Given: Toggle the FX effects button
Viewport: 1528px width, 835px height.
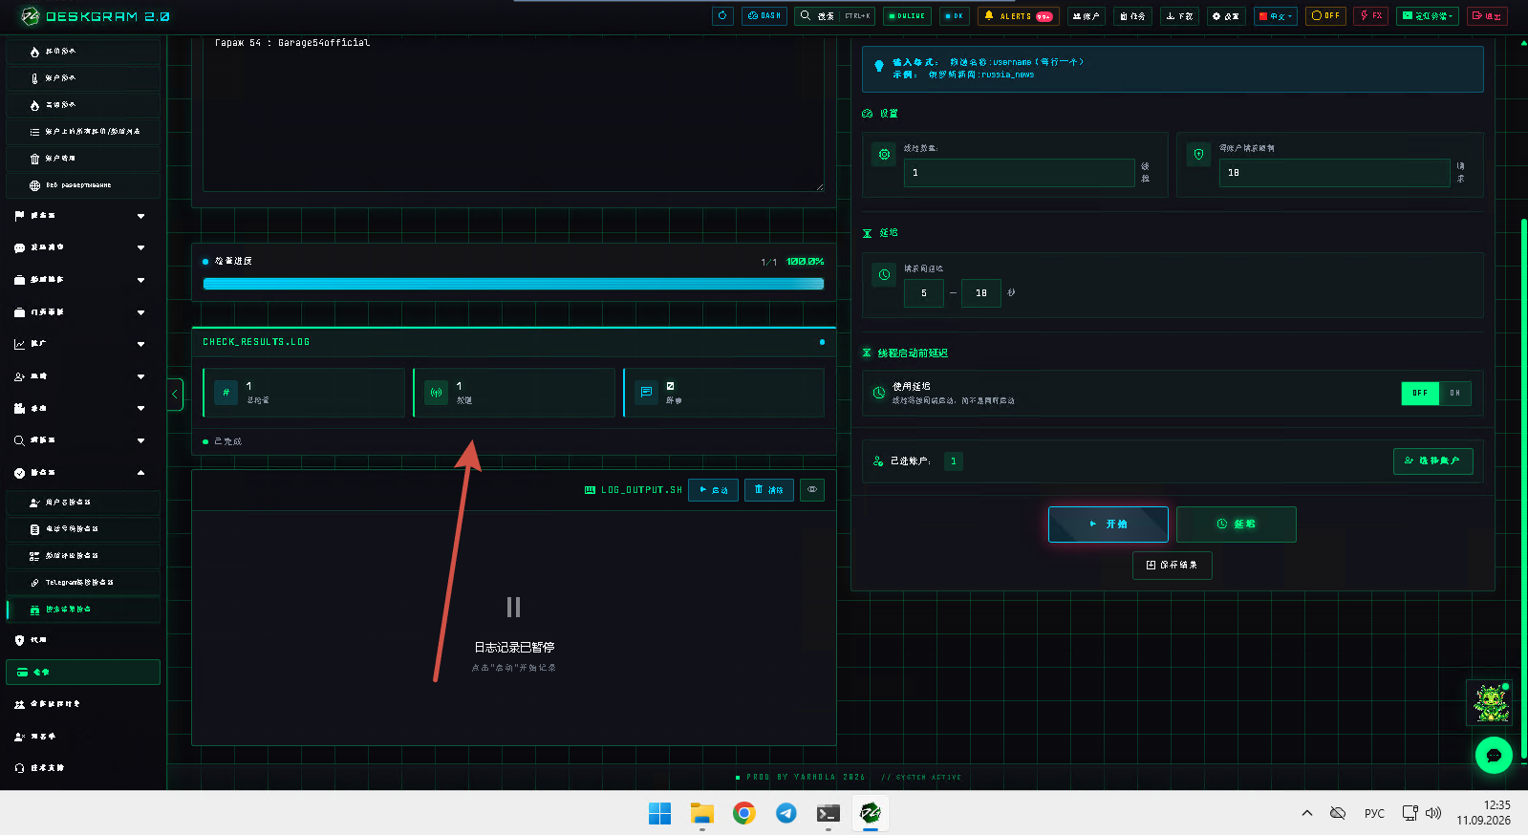Looking at the screenshot, I should pyautogui.click(x=1370, y=15).
